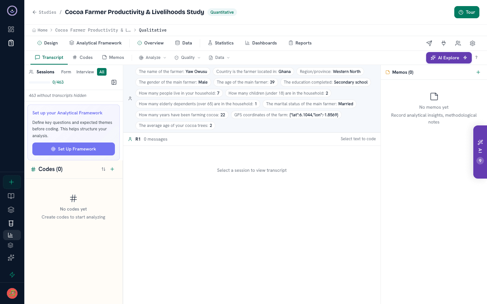Viewport: 487px width, 304px height.
Task: Add a new code with the plus icon
Action: tap(112, 169)
